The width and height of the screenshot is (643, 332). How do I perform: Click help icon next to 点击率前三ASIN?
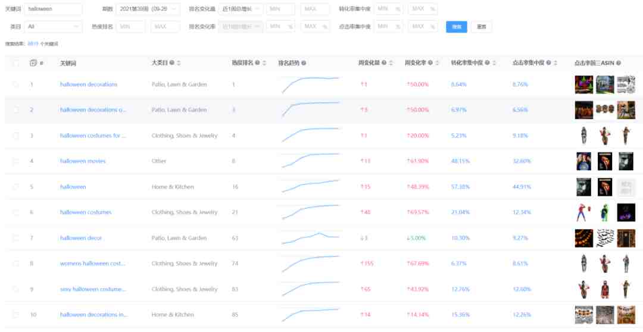point(618,62)
